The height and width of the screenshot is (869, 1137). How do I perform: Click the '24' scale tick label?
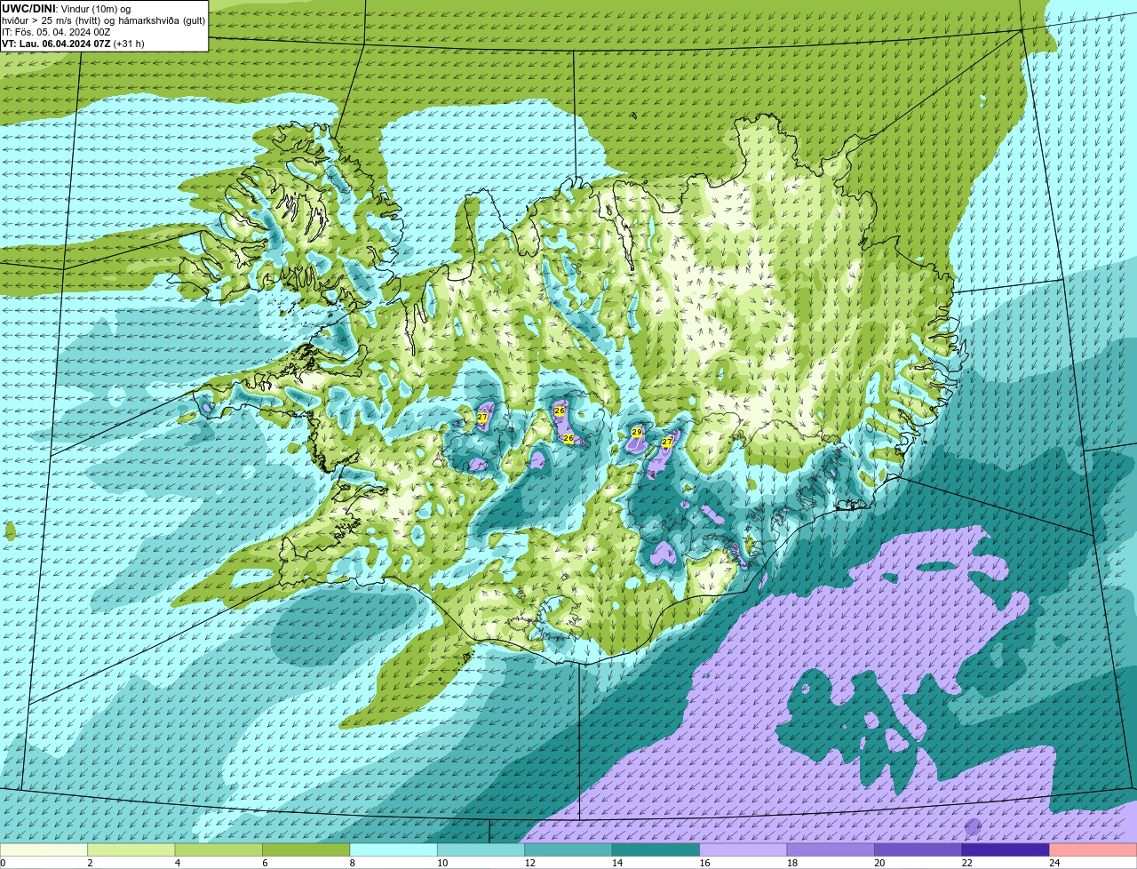1054,863
